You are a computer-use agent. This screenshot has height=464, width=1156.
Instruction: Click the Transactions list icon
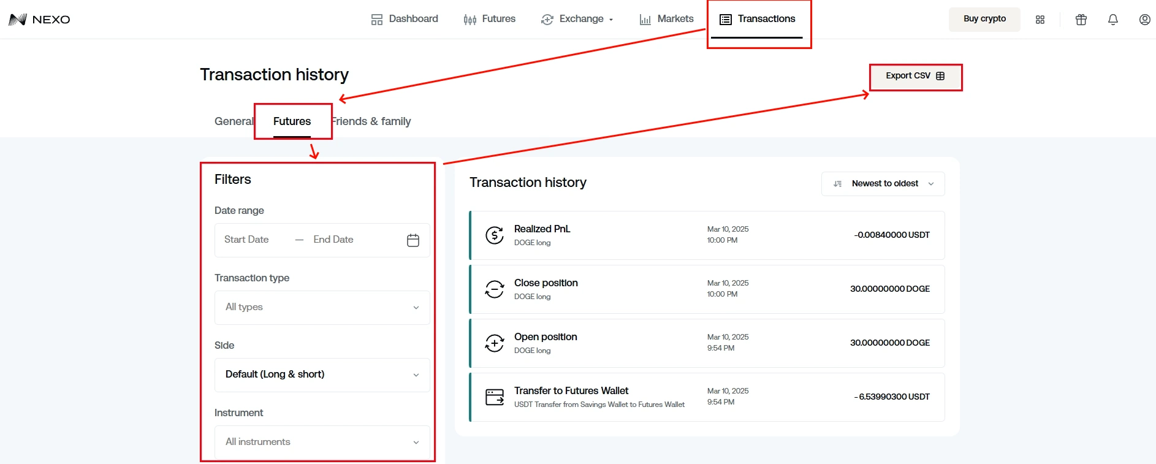click(x=726, y=20)
